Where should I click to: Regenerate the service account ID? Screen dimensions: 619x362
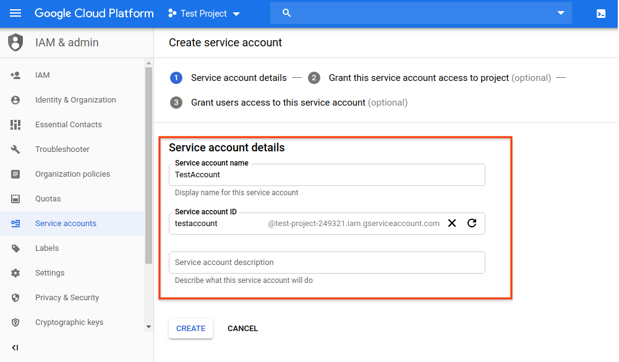point(472,223)
